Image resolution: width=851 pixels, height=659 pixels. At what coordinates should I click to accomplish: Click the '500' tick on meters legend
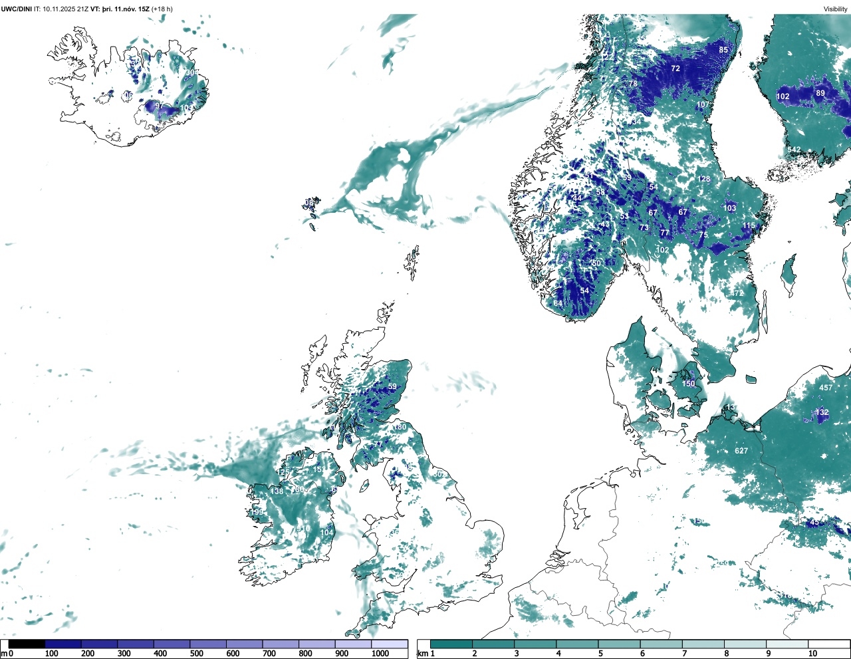point(196,654)
